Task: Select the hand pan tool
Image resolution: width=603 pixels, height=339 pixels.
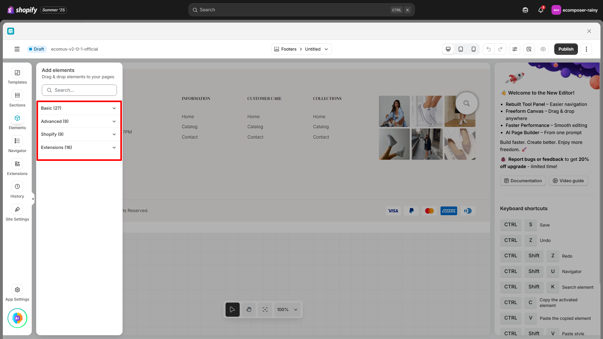Action: click(x=249, y=309)
